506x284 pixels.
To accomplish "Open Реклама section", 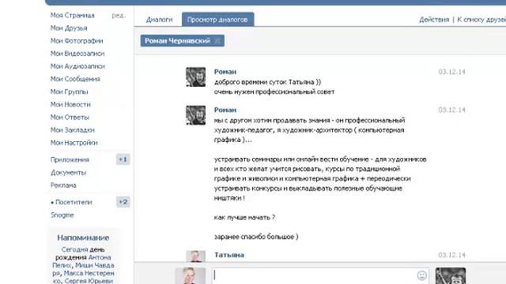I will tap(63, 185).
